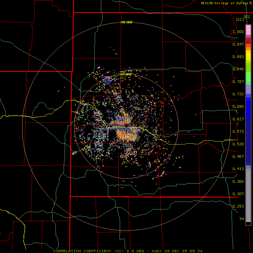Image resolution: width=253 pixels, height=253 pixels.
Task: Click the 100 NMI range ring label
Action: (126, 22)
